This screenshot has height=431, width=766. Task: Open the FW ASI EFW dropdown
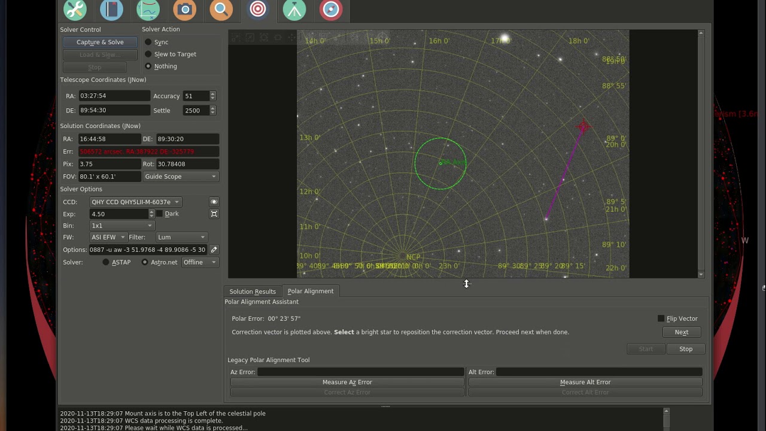[108, 237]
